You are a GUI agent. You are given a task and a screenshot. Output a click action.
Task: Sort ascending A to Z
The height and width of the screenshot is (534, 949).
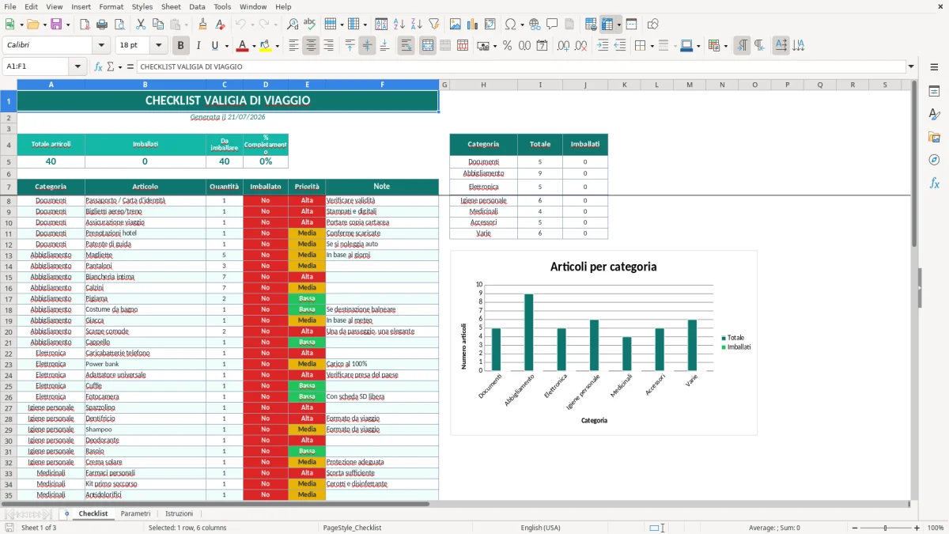399,25
